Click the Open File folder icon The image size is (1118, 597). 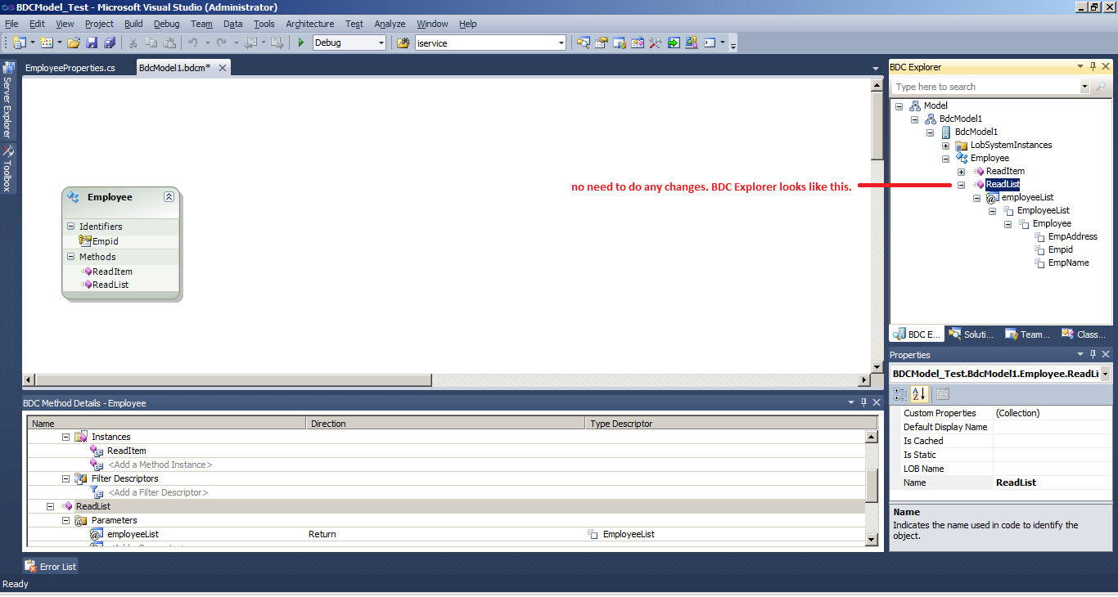pos(74,43)
